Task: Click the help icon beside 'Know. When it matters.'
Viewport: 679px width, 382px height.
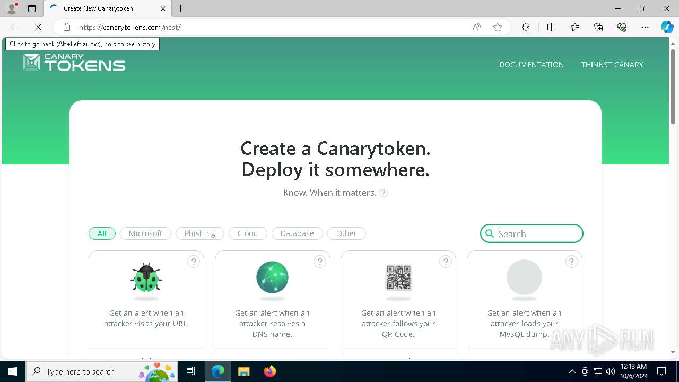Action: coord(384,193)
